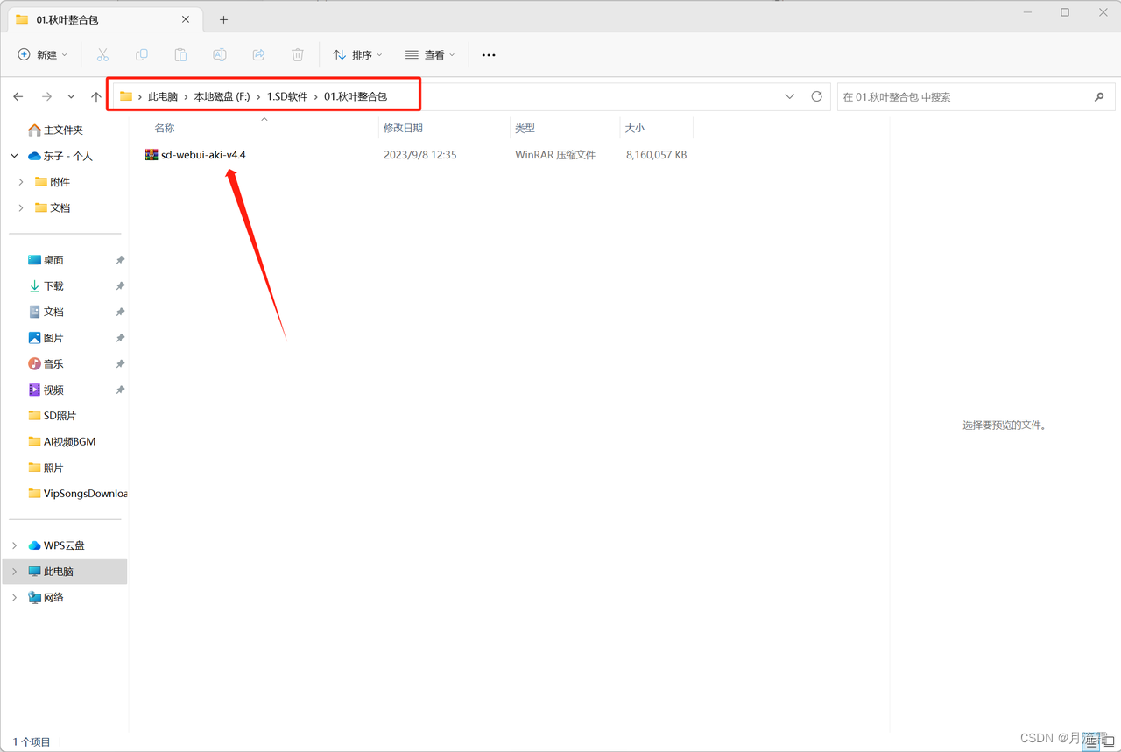Switch to large icons view in status bar
This screenshot has width=1121, height=752.
click(1109, 741)
